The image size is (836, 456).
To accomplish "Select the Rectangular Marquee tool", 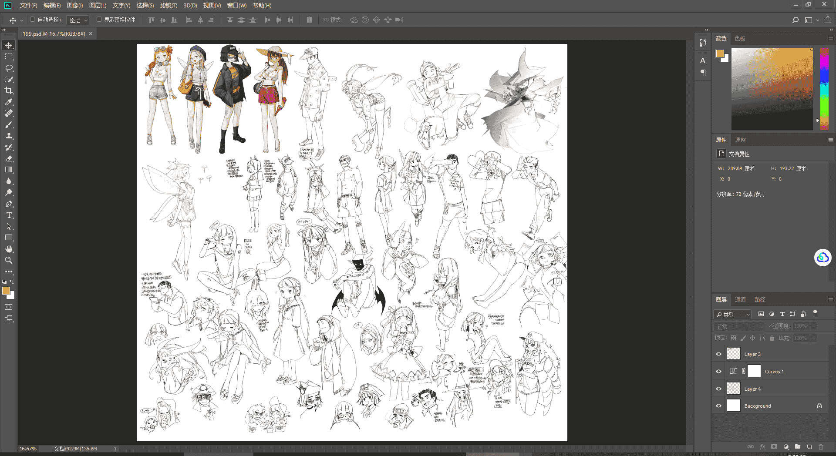I will tap(9, 57).
